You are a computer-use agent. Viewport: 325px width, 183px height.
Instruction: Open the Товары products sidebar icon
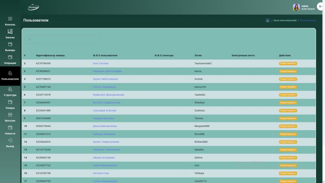click(x=10, y=102)
